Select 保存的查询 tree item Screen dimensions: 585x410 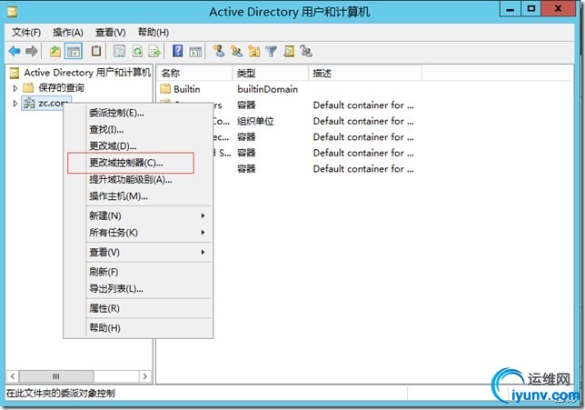point(61,88)
